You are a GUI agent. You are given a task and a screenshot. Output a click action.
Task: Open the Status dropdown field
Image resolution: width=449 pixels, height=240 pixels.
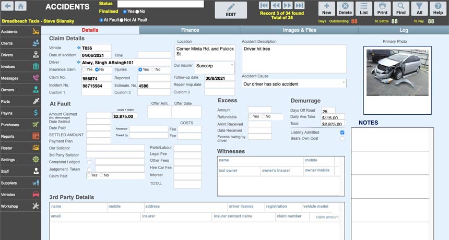[160, 4]
